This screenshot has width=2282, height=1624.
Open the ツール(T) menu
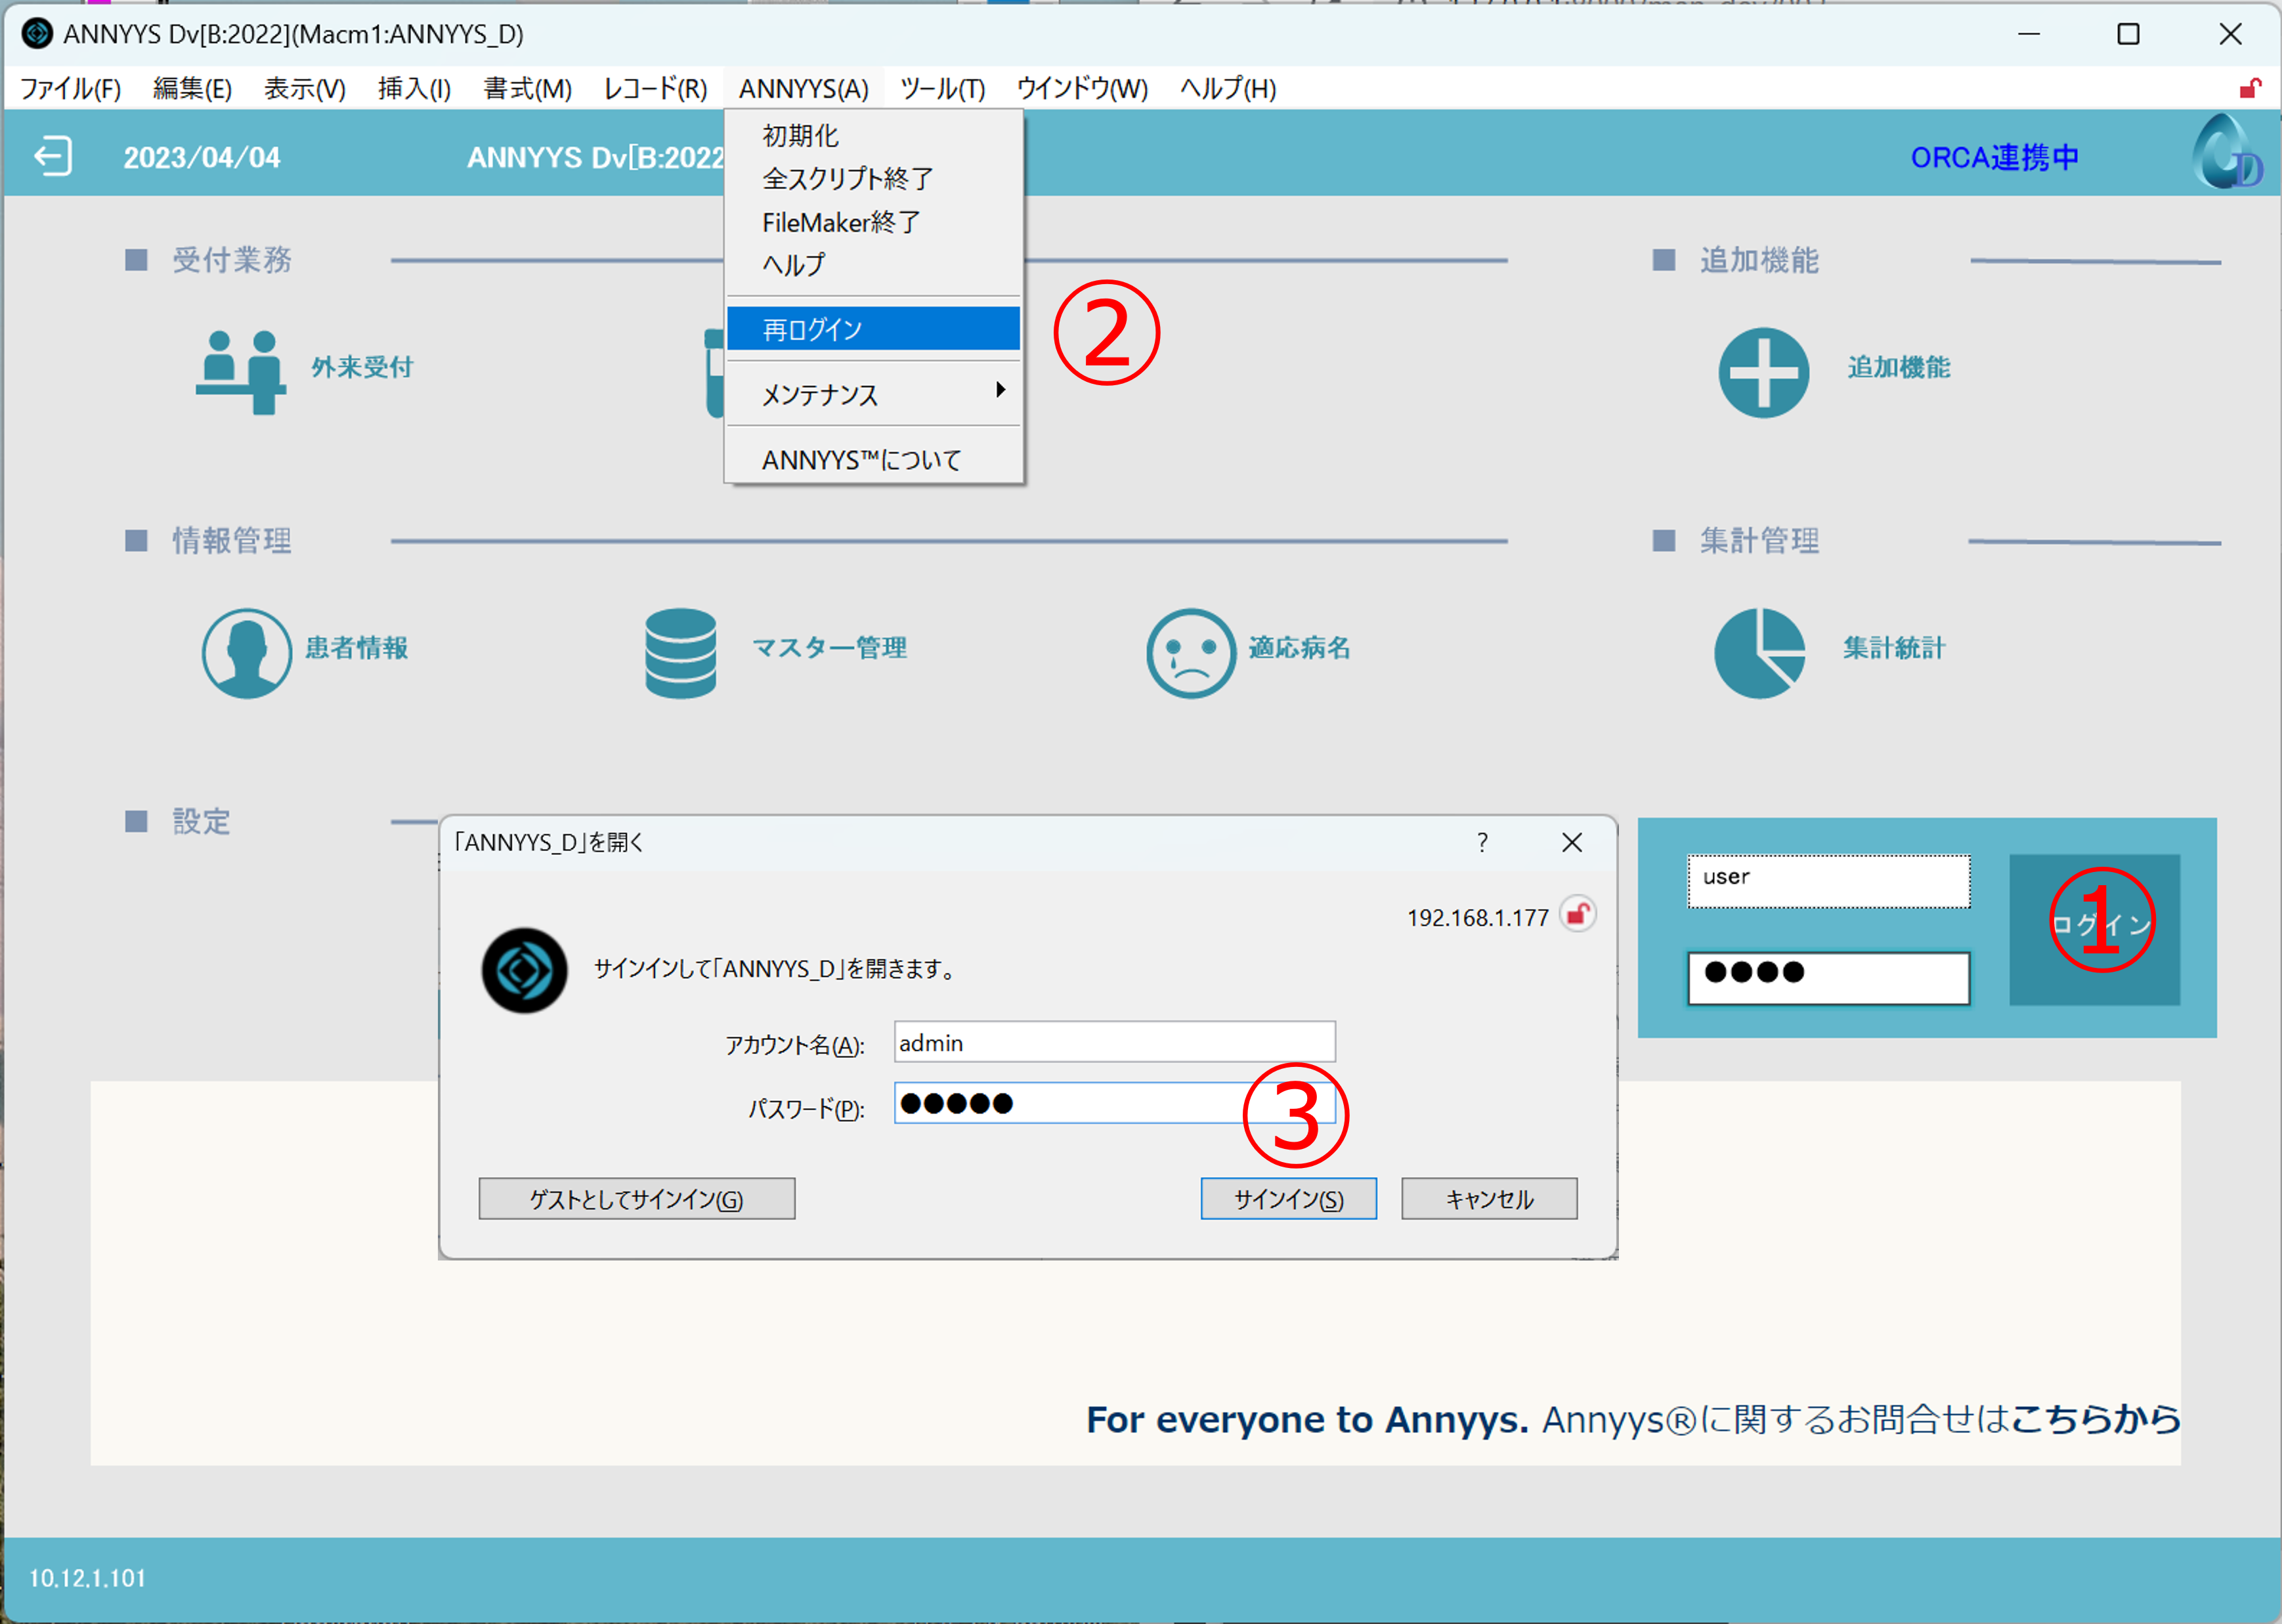click(943, 88)
